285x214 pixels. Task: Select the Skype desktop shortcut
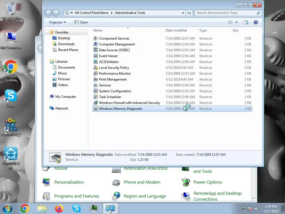[x=11, y=98]
